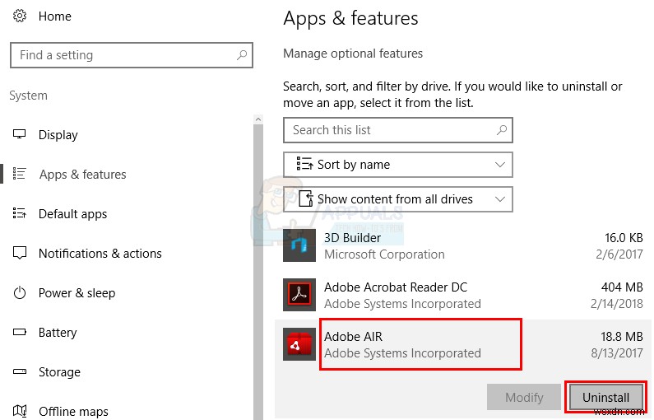The width and height of the screenshot is (654, 420).
Task: Click the Notifications & actions icon
Action: point(19,253)
